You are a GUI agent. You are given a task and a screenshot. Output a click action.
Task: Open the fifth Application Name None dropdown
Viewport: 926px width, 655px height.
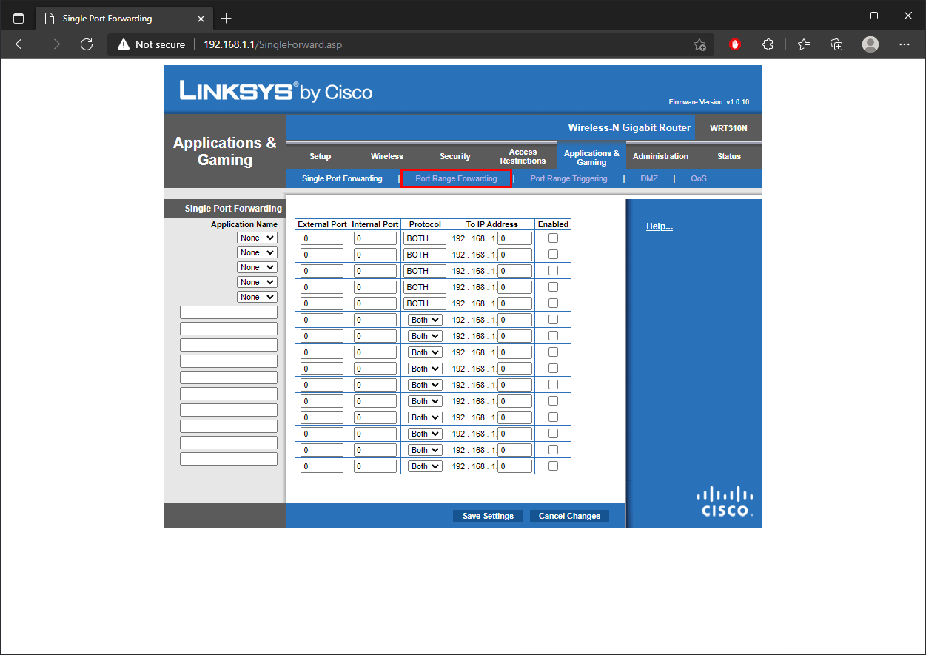[257, 297]
